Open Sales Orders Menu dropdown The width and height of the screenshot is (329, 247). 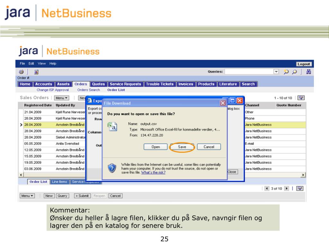click(x=61, y=98)
